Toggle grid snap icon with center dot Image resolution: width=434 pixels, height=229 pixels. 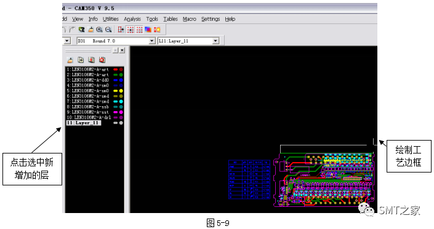(x=130, y=29)
